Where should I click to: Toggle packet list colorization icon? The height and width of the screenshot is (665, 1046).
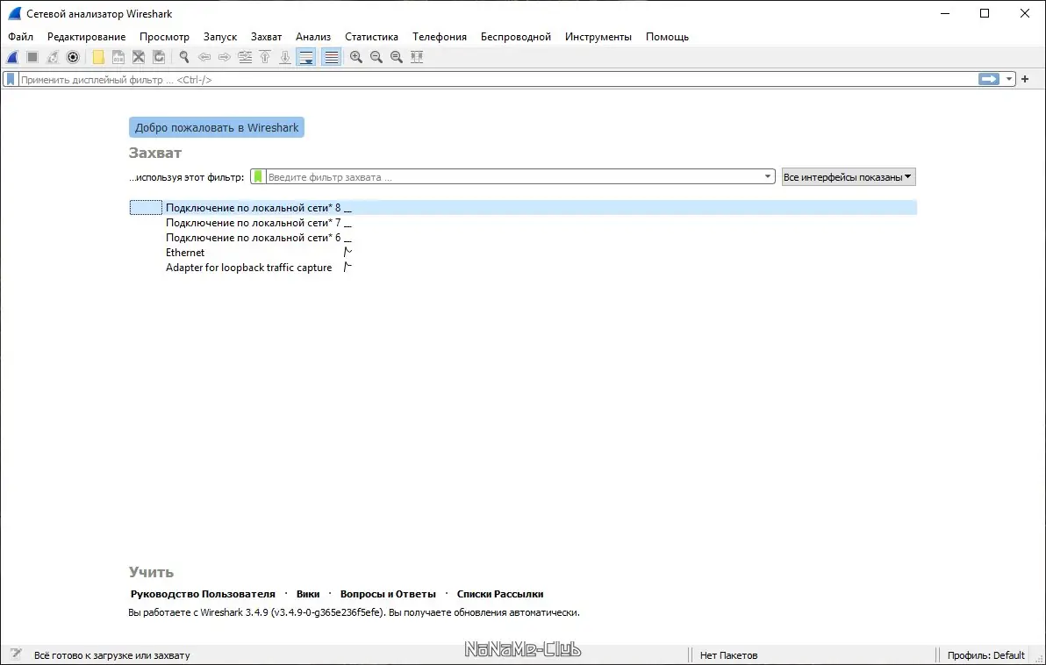point(331,57)
